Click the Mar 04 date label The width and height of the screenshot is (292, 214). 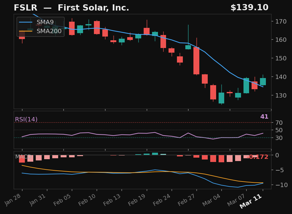(211, 200)
